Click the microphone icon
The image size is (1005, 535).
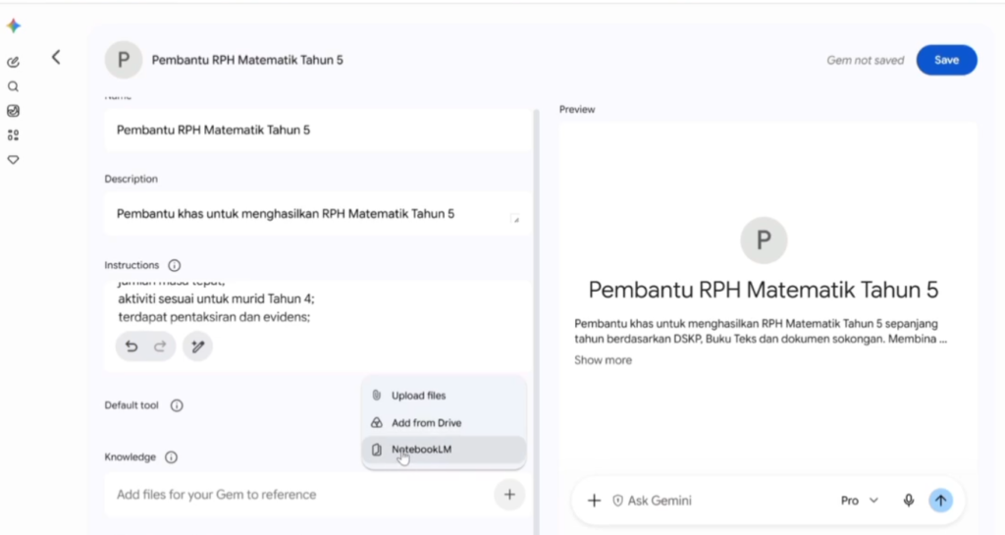coord(908,501)
